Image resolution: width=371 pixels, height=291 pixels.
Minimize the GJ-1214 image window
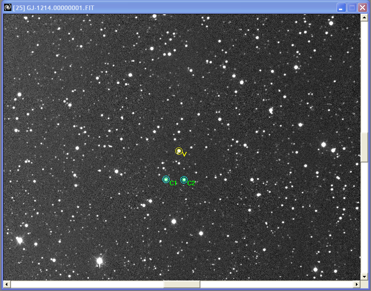coord(341,8)
